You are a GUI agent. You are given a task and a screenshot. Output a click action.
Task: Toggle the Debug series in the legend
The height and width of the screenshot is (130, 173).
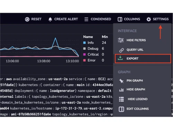[x=93, y=49]
